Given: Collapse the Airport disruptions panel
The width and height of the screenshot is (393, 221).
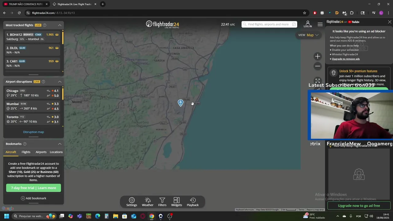Looking at the screenshot, I should (x=60, y=82).
